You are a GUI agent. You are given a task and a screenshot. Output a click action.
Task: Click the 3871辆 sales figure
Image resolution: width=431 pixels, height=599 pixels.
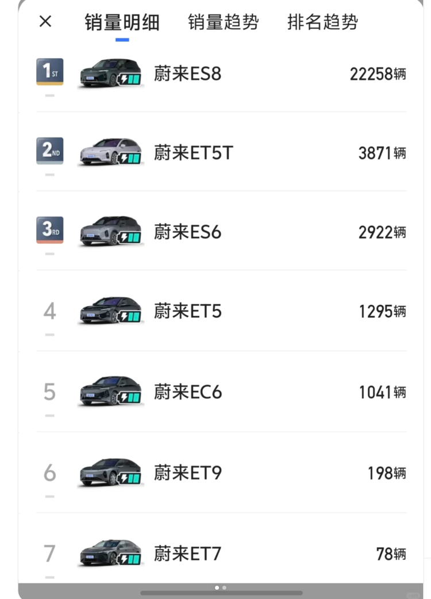(x=382, y=153)
